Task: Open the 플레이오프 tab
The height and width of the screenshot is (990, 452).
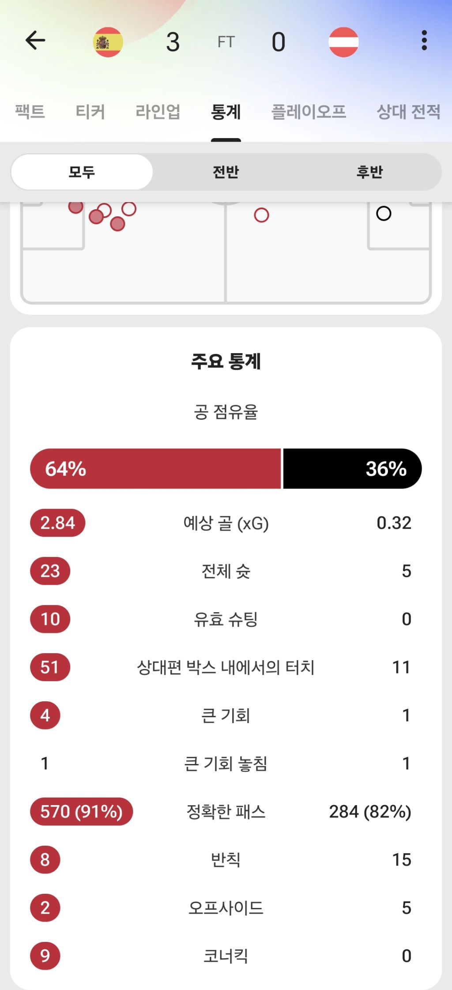Action: [309, 111]
